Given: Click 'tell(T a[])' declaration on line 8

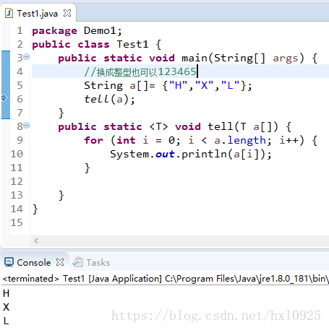Looking at the screenshot, I should coord(243,127).
